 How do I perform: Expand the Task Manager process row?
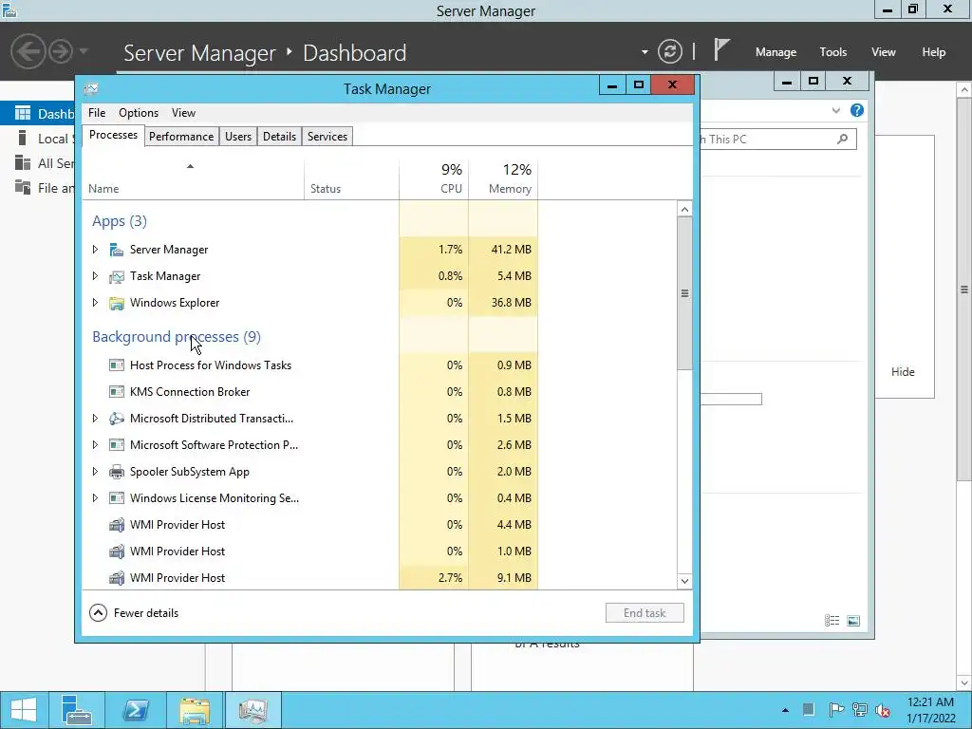tap(95, 276)
